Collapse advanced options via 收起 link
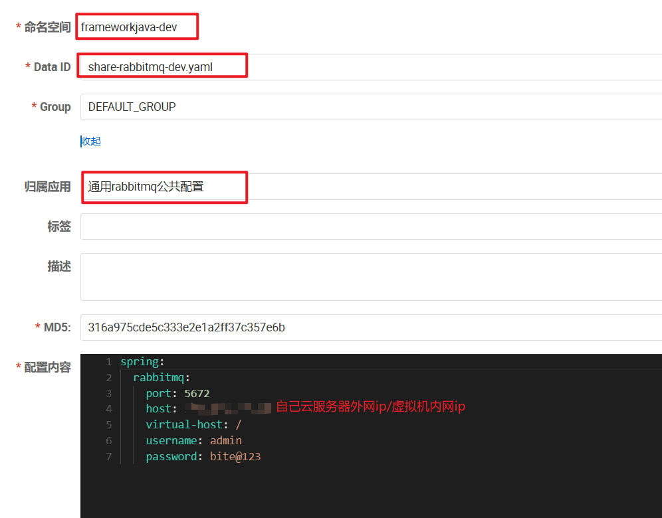Viewport: 662px width, 518px height. [x=91, y=141]
